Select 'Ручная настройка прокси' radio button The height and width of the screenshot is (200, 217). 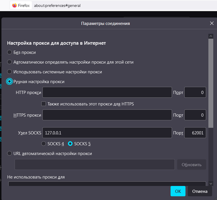point(9,82)
